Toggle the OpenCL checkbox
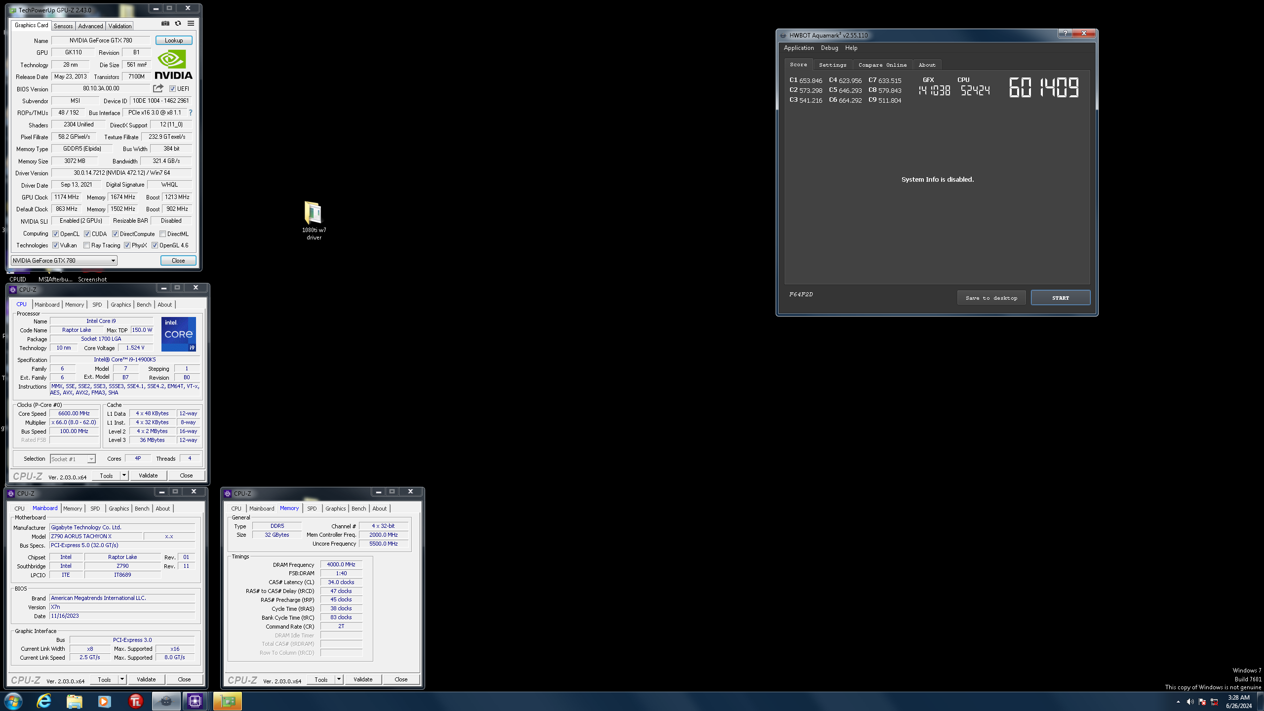This screenshot has height=711, width=1264. pos(56,234)
